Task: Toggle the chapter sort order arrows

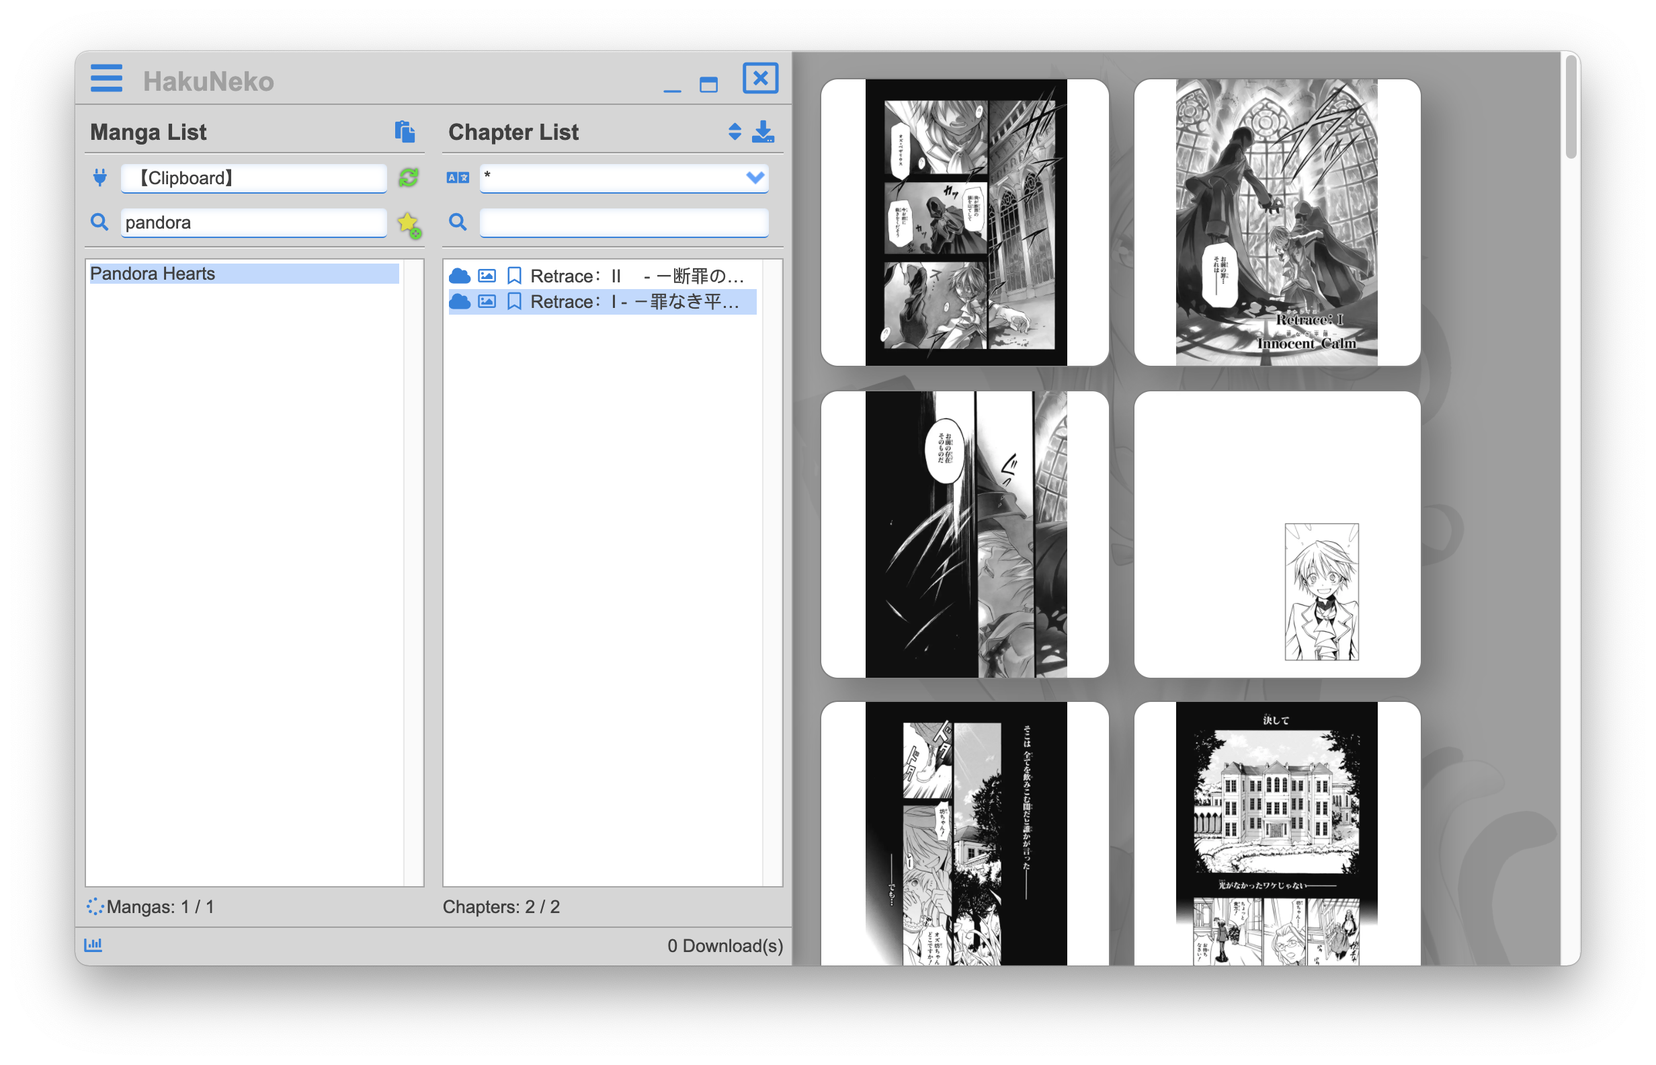Action: [735, 131]
